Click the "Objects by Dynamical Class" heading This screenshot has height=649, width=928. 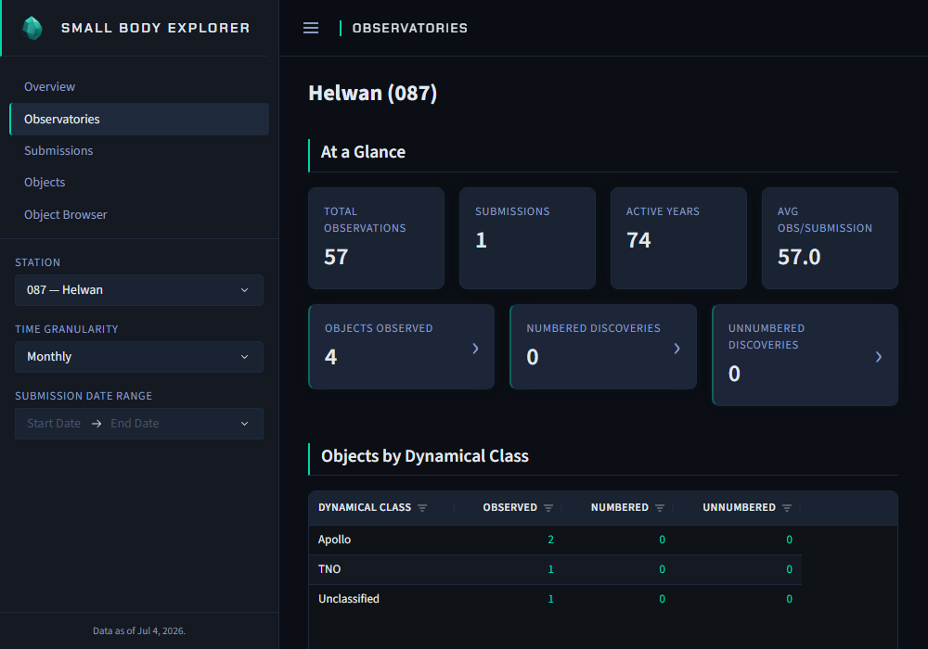click(x=425, y=456)
